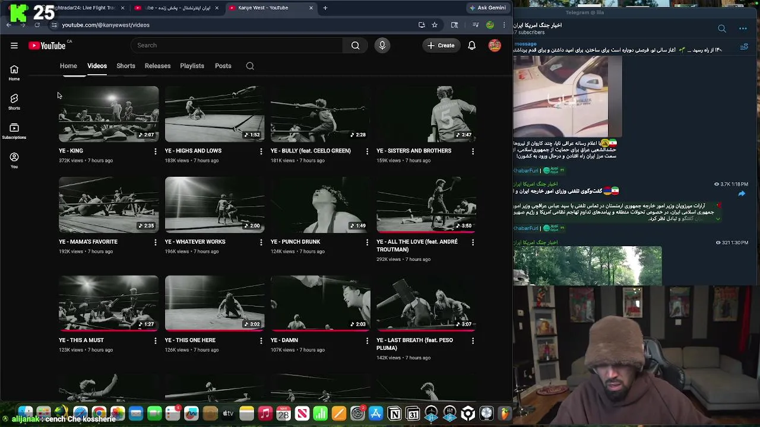Click the Create button
The width and height of the screenshot is (760, 427).
point(441,45)
